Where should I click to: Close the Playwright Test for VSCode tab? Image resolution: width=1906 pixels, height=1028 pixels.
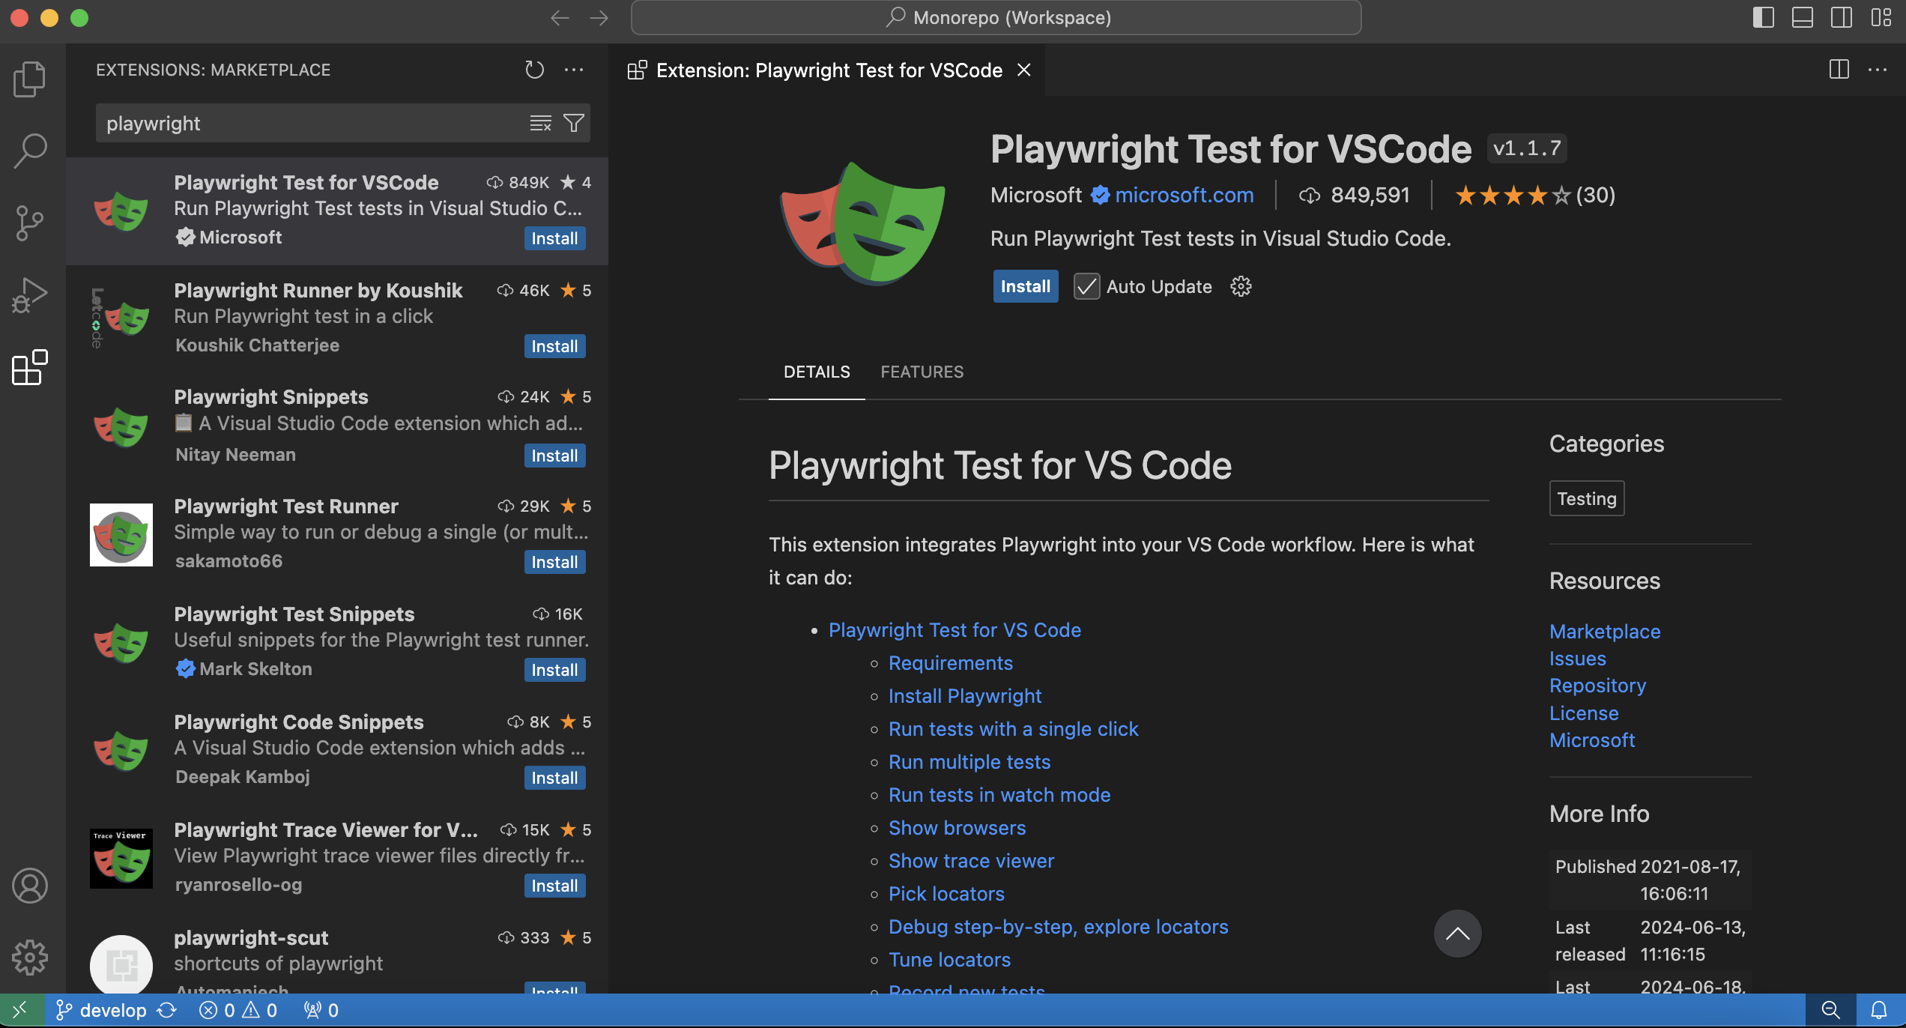pos(1023,70)
